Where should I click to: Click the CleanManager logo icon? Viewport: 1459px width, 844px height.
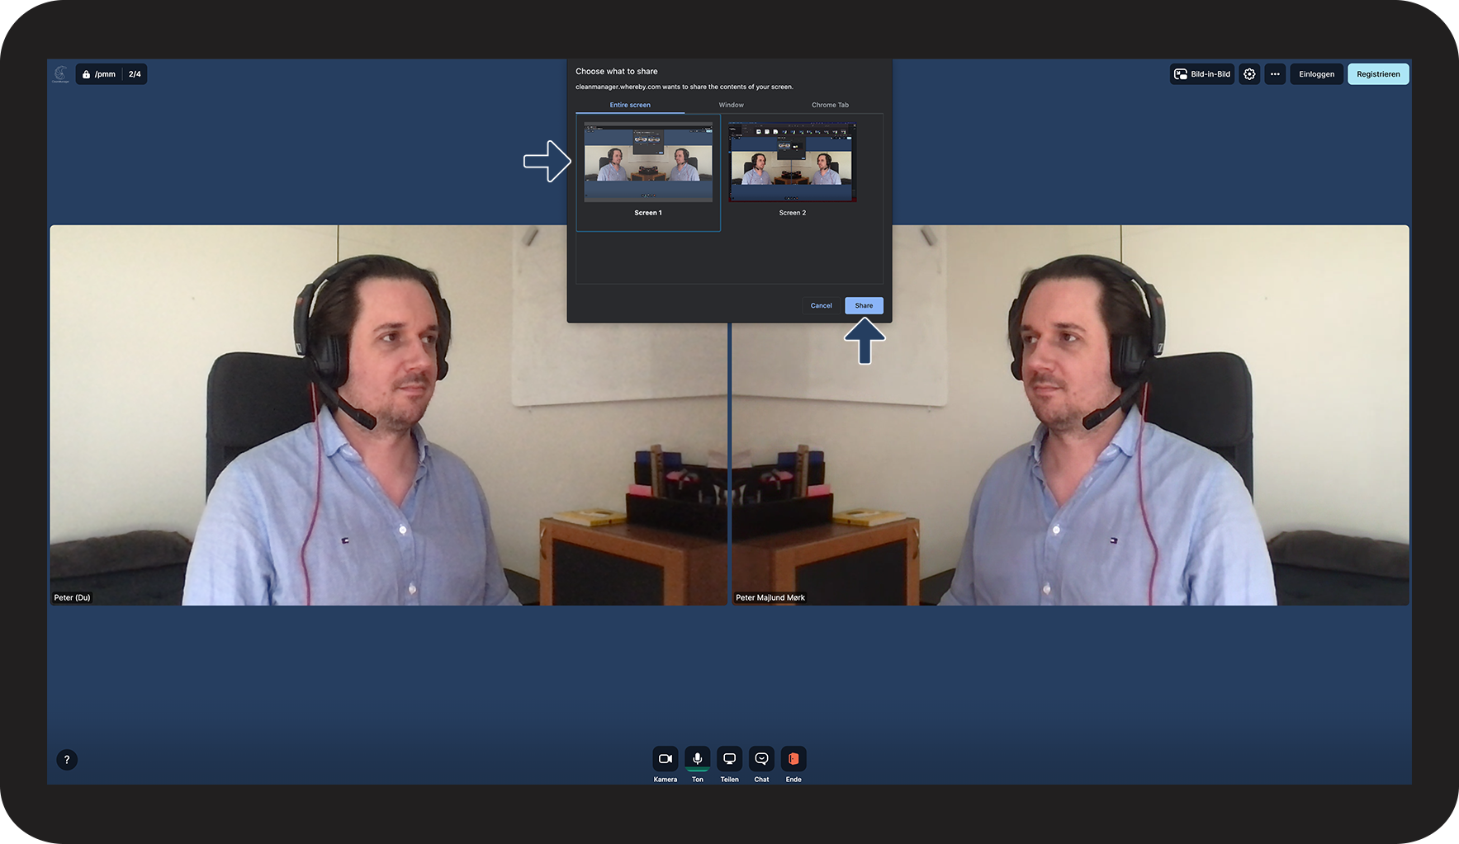60,74
